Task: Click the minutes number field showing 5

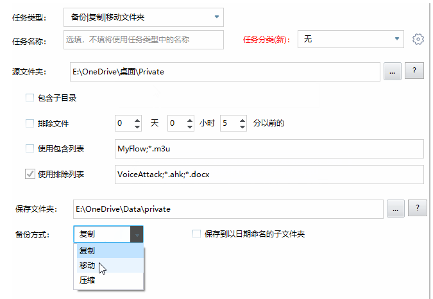Action: pyautogui.click(x=230, y=123)
